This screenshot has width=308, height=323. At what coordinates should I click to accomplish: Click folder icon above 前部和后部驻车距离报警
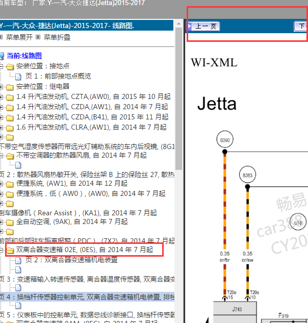click(10, 232)
